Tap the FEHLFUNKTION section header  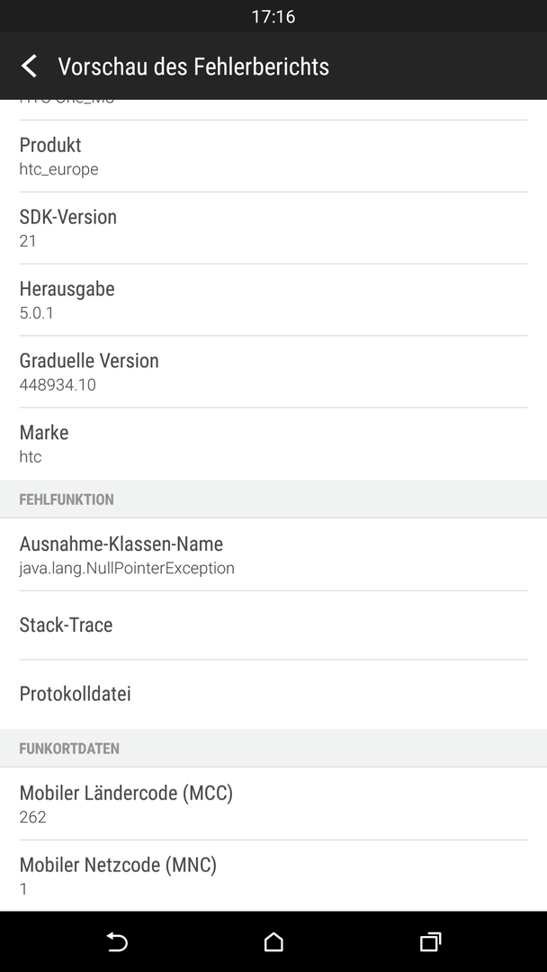click(273, 499)
